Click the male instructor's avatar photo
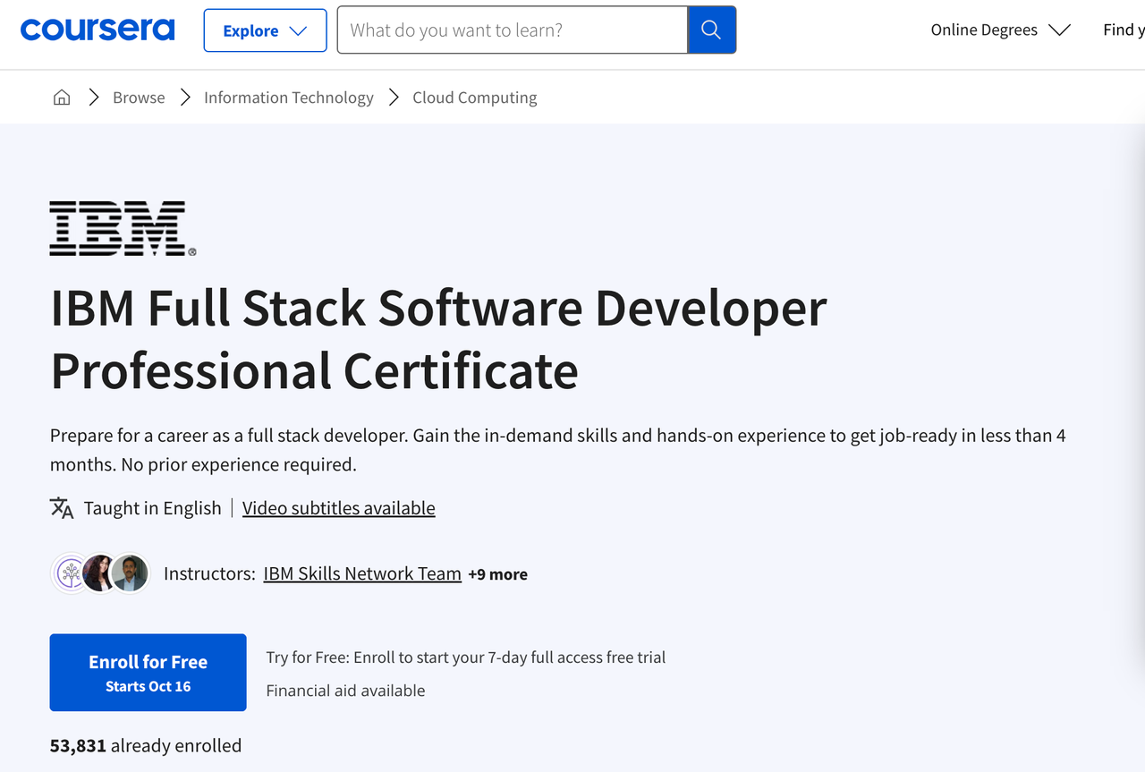This screenshot has height=772, width=1145. coord(130,573)
